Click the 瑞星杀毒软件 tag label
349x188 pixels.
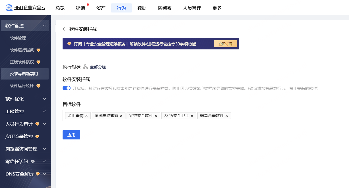point(212,116)
